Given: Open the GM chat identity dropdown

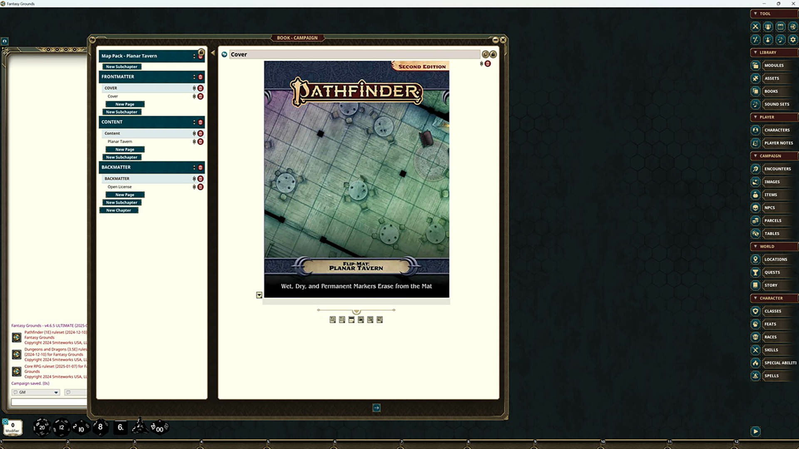Looking at the screenshot, I should (55, 392).
